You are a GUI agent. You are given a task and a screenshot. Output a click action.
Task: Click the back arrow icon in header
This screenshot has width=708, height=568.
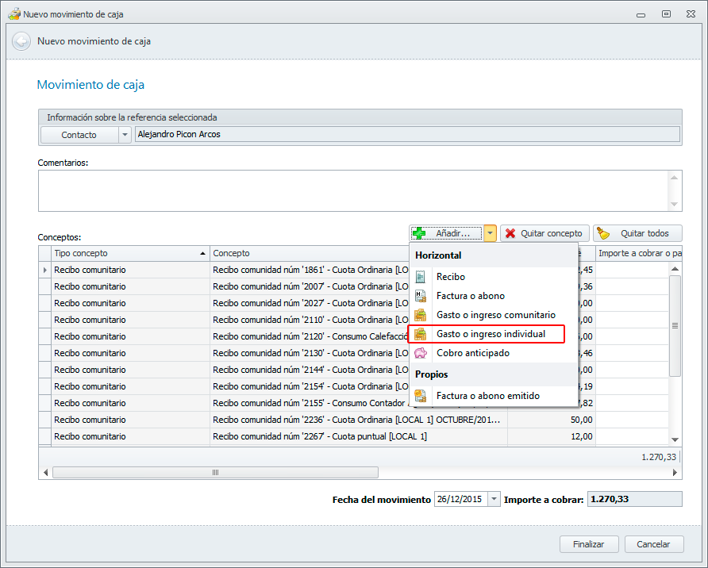21,41
